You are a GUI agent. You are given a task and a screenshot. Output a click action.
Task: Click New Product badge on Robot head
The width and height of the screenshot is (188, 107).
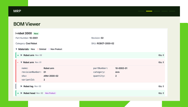[x=50, y=93]
